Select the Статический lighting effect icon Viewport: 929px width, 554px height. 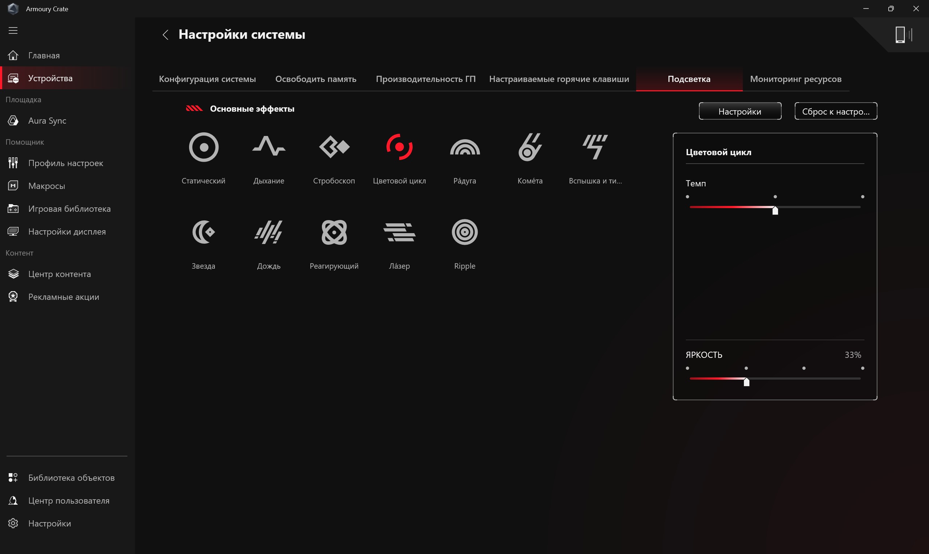[204, 147]
